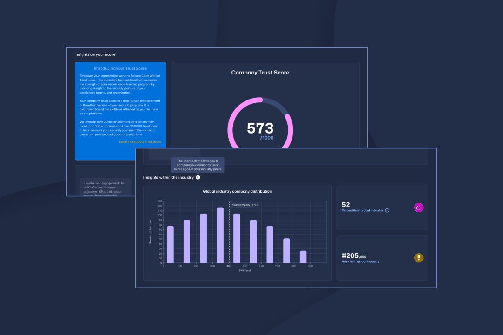Click the shortest bar near skill level 800
The height and width of the screenshot is (335, 503).
coord(303,256)
